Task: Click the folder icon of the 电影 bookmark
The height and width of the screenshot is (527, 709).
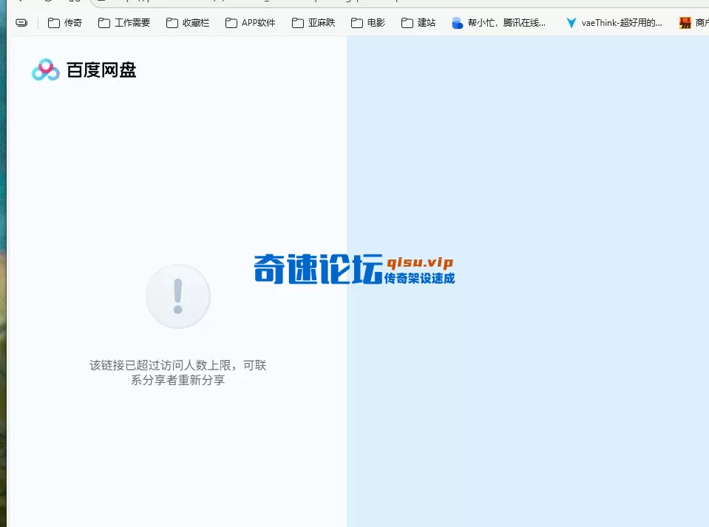Action: pos(356,23)
